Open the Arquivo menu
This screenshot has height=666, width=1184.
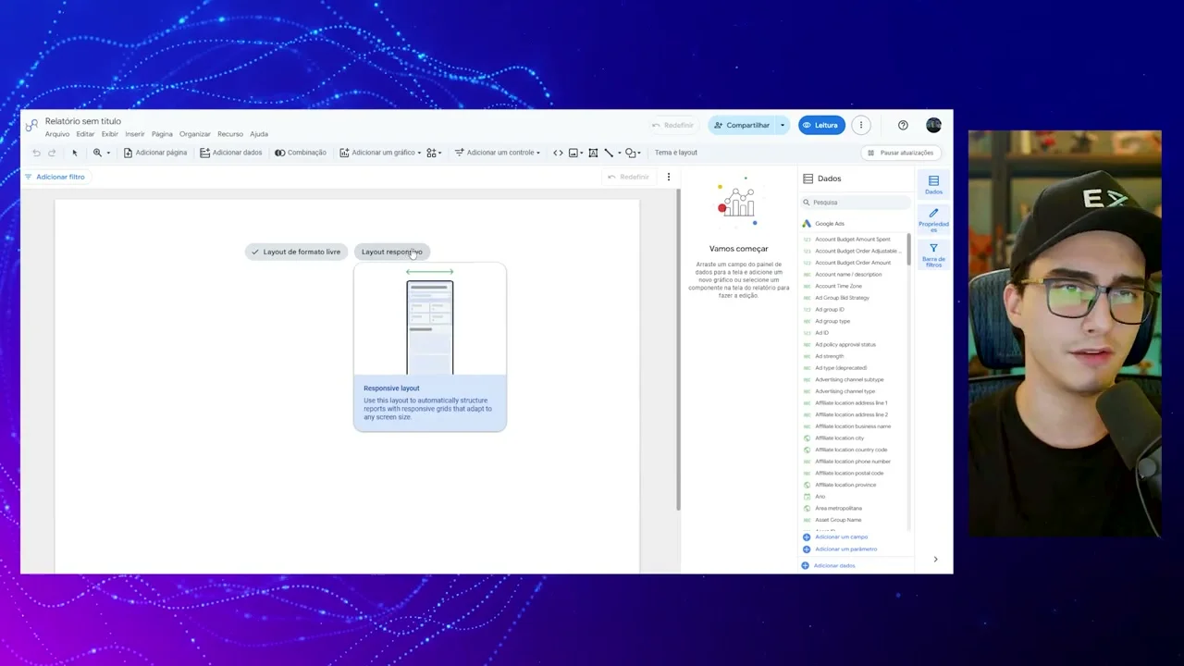(x=57, y=134)
